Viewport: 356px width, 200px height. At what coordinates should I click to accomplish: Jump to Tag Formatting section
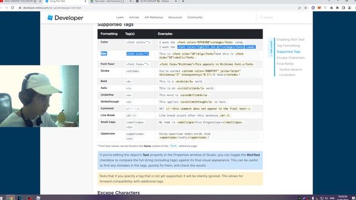288,46
